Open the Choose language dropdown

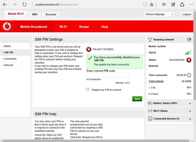159,14
